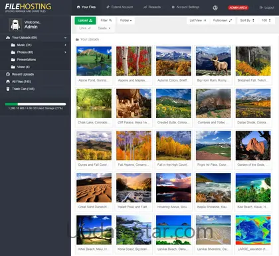Go to the Admin Area

click(238, 7)
